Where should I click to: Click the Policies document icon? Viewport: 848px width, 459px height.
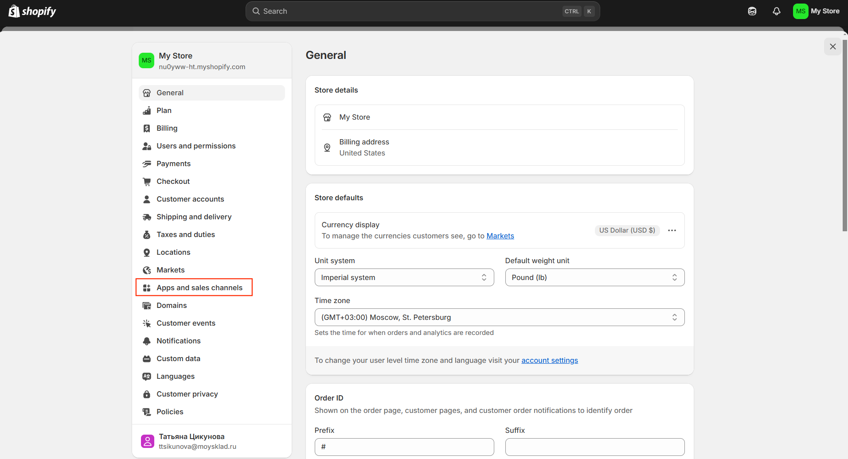[147, 412]
